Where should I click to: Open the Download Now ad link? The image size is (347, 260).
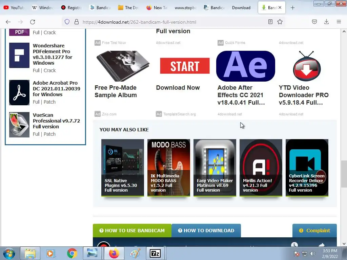click(178, 88)
